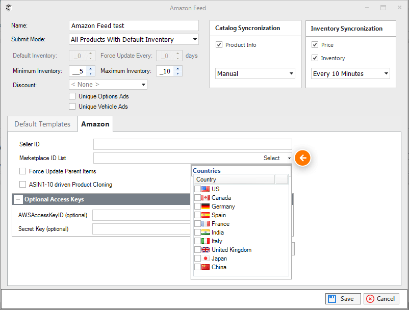Image resolution: width=409 pixels, height=310 pixels.
Task: Open the Catalog Manual schedule dropdown
Action: pos(291,73)
